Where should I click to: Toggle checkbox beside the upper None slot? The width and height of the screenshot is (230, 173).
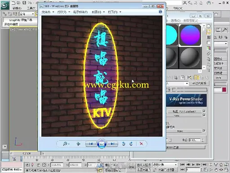pyautogui.click(x=204, y=115)
